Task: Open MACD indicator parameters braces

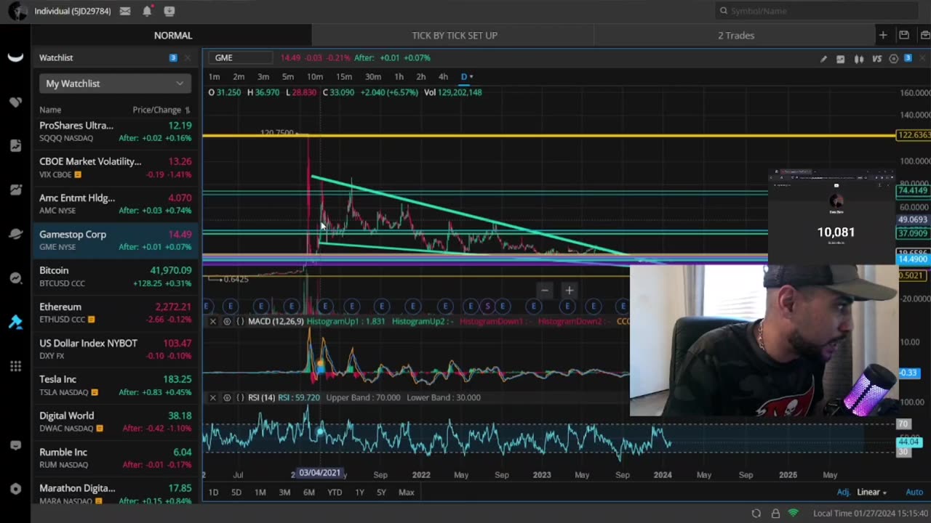Action: [240, 321]
